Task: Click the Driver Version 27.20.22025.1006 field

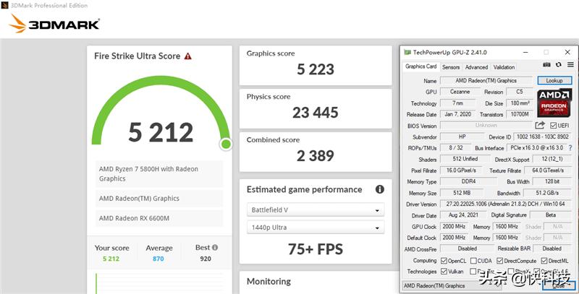Action: [x=505, y=204]
